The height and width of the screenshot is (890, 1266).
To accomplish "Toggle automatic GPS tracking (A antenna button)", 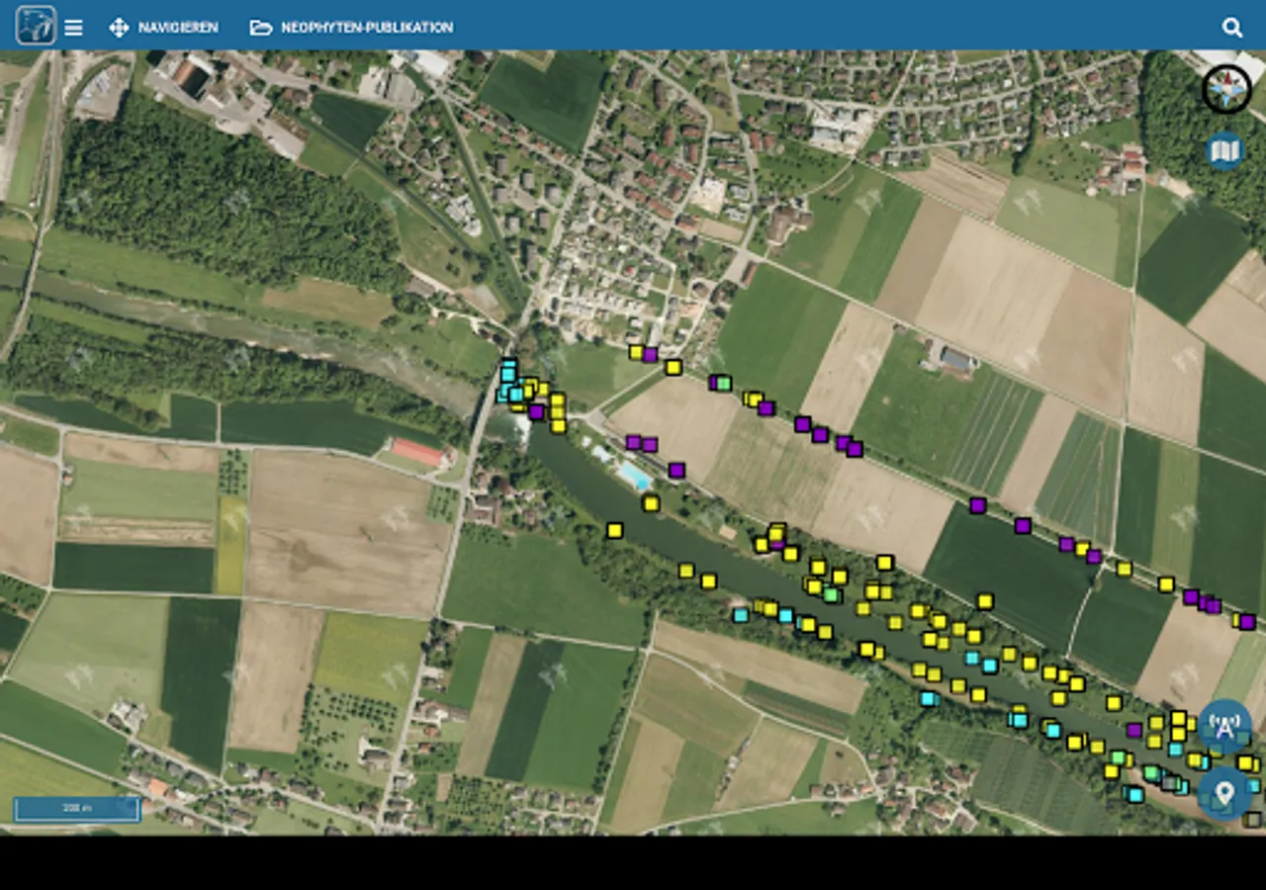I will click(x=1224, y=729).
